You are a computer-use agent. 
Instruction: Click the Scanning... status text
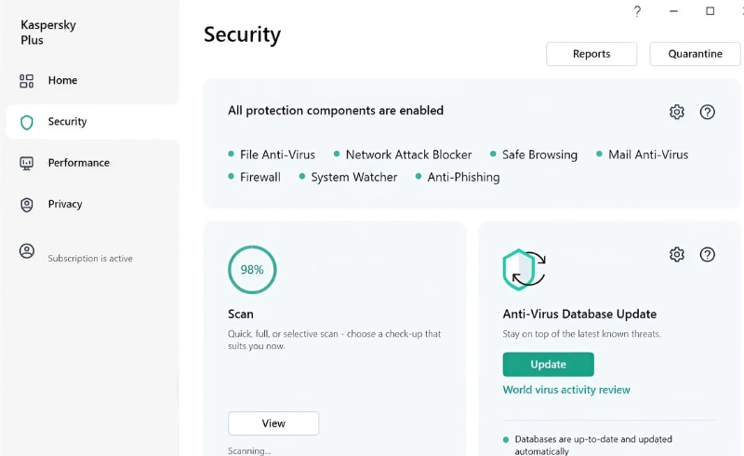pyautogui.click(x=249, y=450)
